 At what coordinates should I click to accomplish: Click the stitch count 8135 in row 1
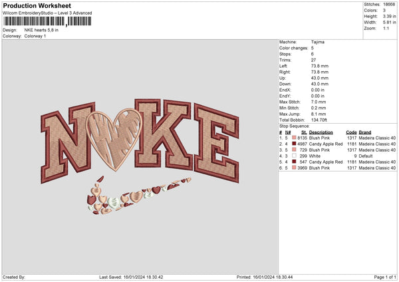tap(303, 138)
